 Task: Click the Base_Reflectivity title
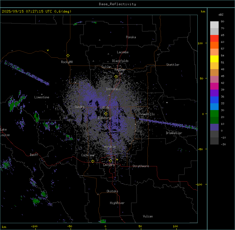tap(117, 4)
